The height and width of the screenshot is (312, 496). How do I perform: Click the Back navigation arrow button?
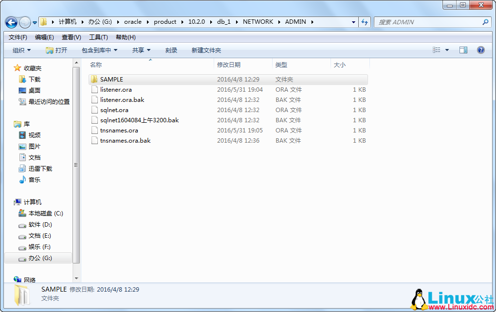11,22
